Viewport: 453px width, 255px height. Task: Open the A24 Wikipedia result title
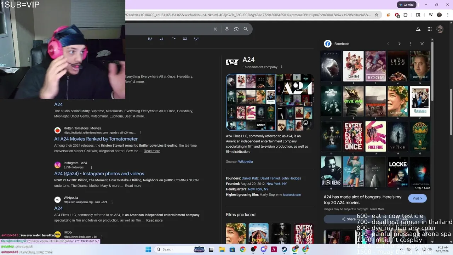point(58,208)
